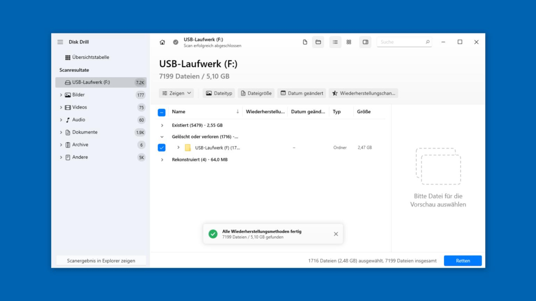Expand the Archive sidebar chevron

(x=61, y=145)
